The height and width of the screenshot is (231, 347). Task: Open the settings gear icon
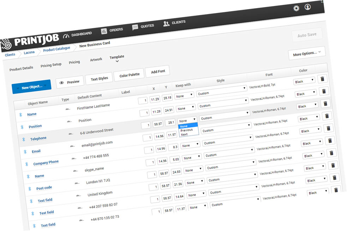pyautogui.click(x=296, y=8)
